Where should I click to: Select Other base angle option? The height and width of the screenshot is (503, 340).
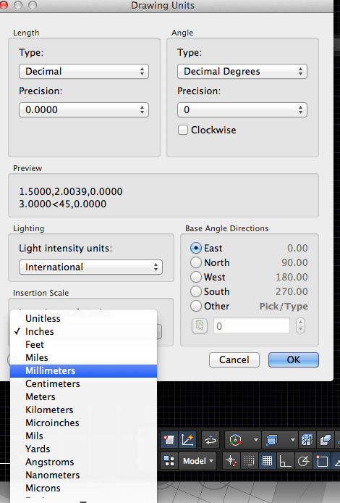(x=195, y=306)
